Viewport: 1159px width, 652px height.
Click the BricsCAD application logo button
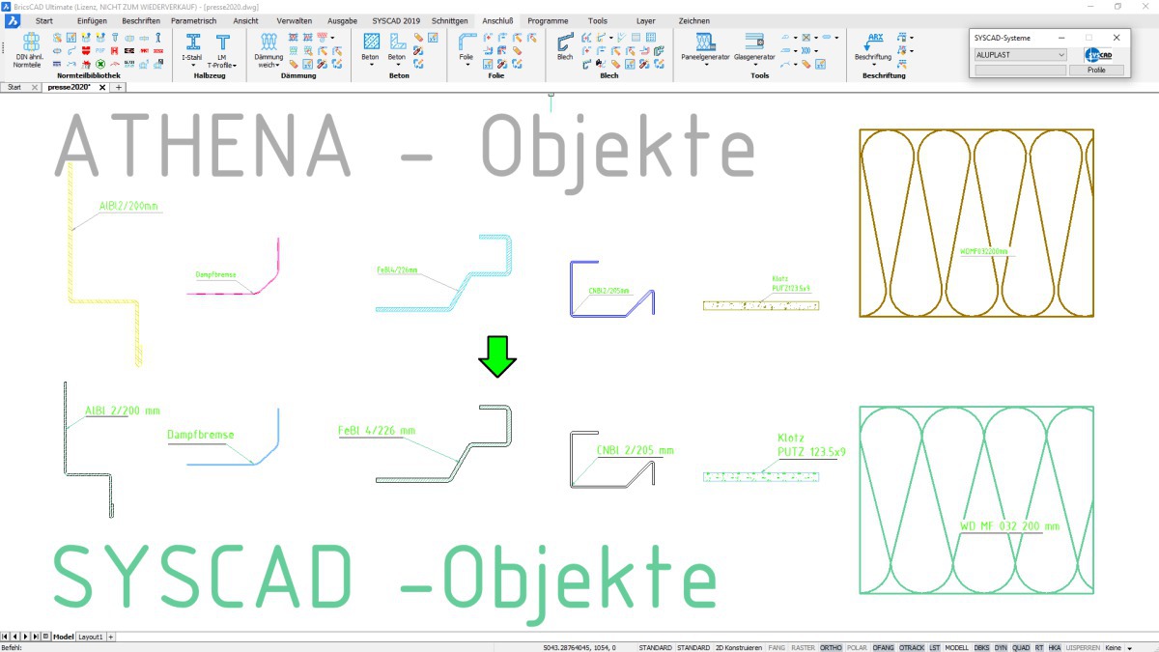click(14, 20)
